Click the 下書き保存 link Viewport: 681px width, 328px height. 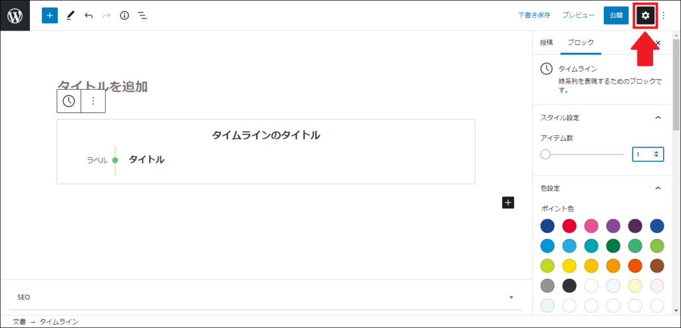tap(534, 15)
